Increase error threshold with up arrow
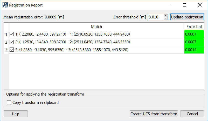Viewport: 208px width, 121px height. 166,16
